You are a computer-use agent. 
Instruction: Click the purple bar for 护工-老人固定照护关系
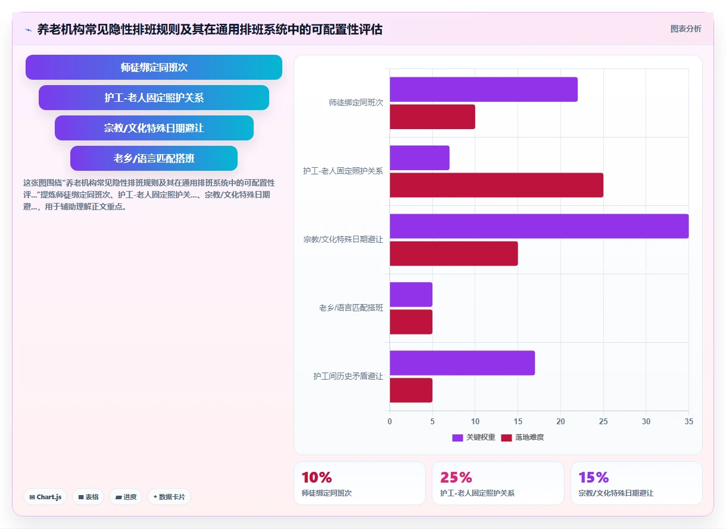420,158
